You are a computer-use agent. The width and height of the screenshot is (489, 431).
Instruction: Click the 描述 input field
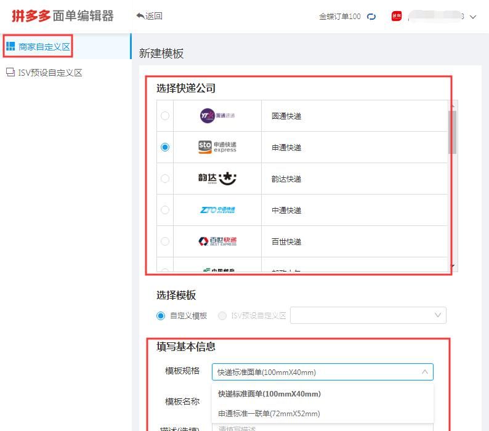[323, 427]
